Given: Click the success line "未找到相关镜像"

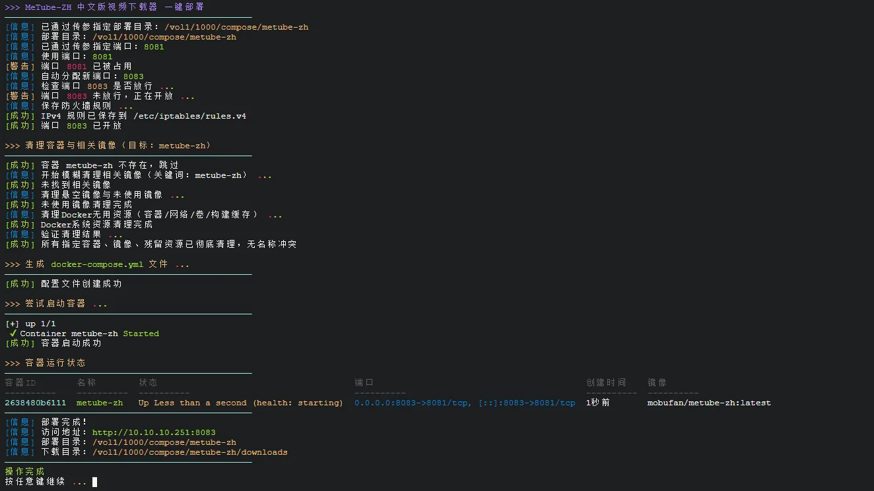Looking at the screenshot, I should [x=58, y=185].
